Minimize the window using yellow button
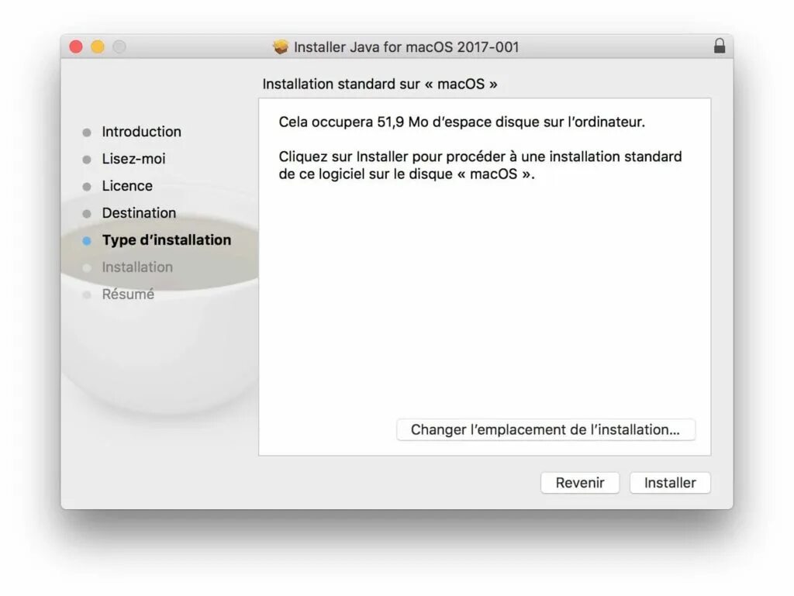Viewport: 794px width, 596px height. (x=98, y=47)
